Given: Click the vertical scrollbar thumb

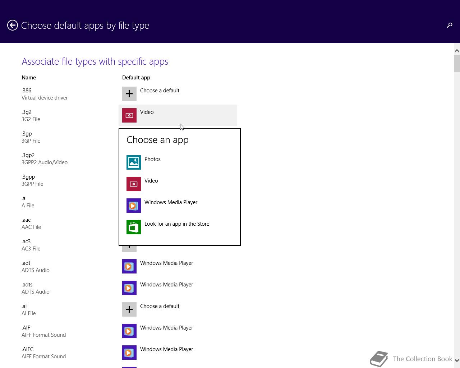Looking at the screenshot, I should click(x=457, y=64).
